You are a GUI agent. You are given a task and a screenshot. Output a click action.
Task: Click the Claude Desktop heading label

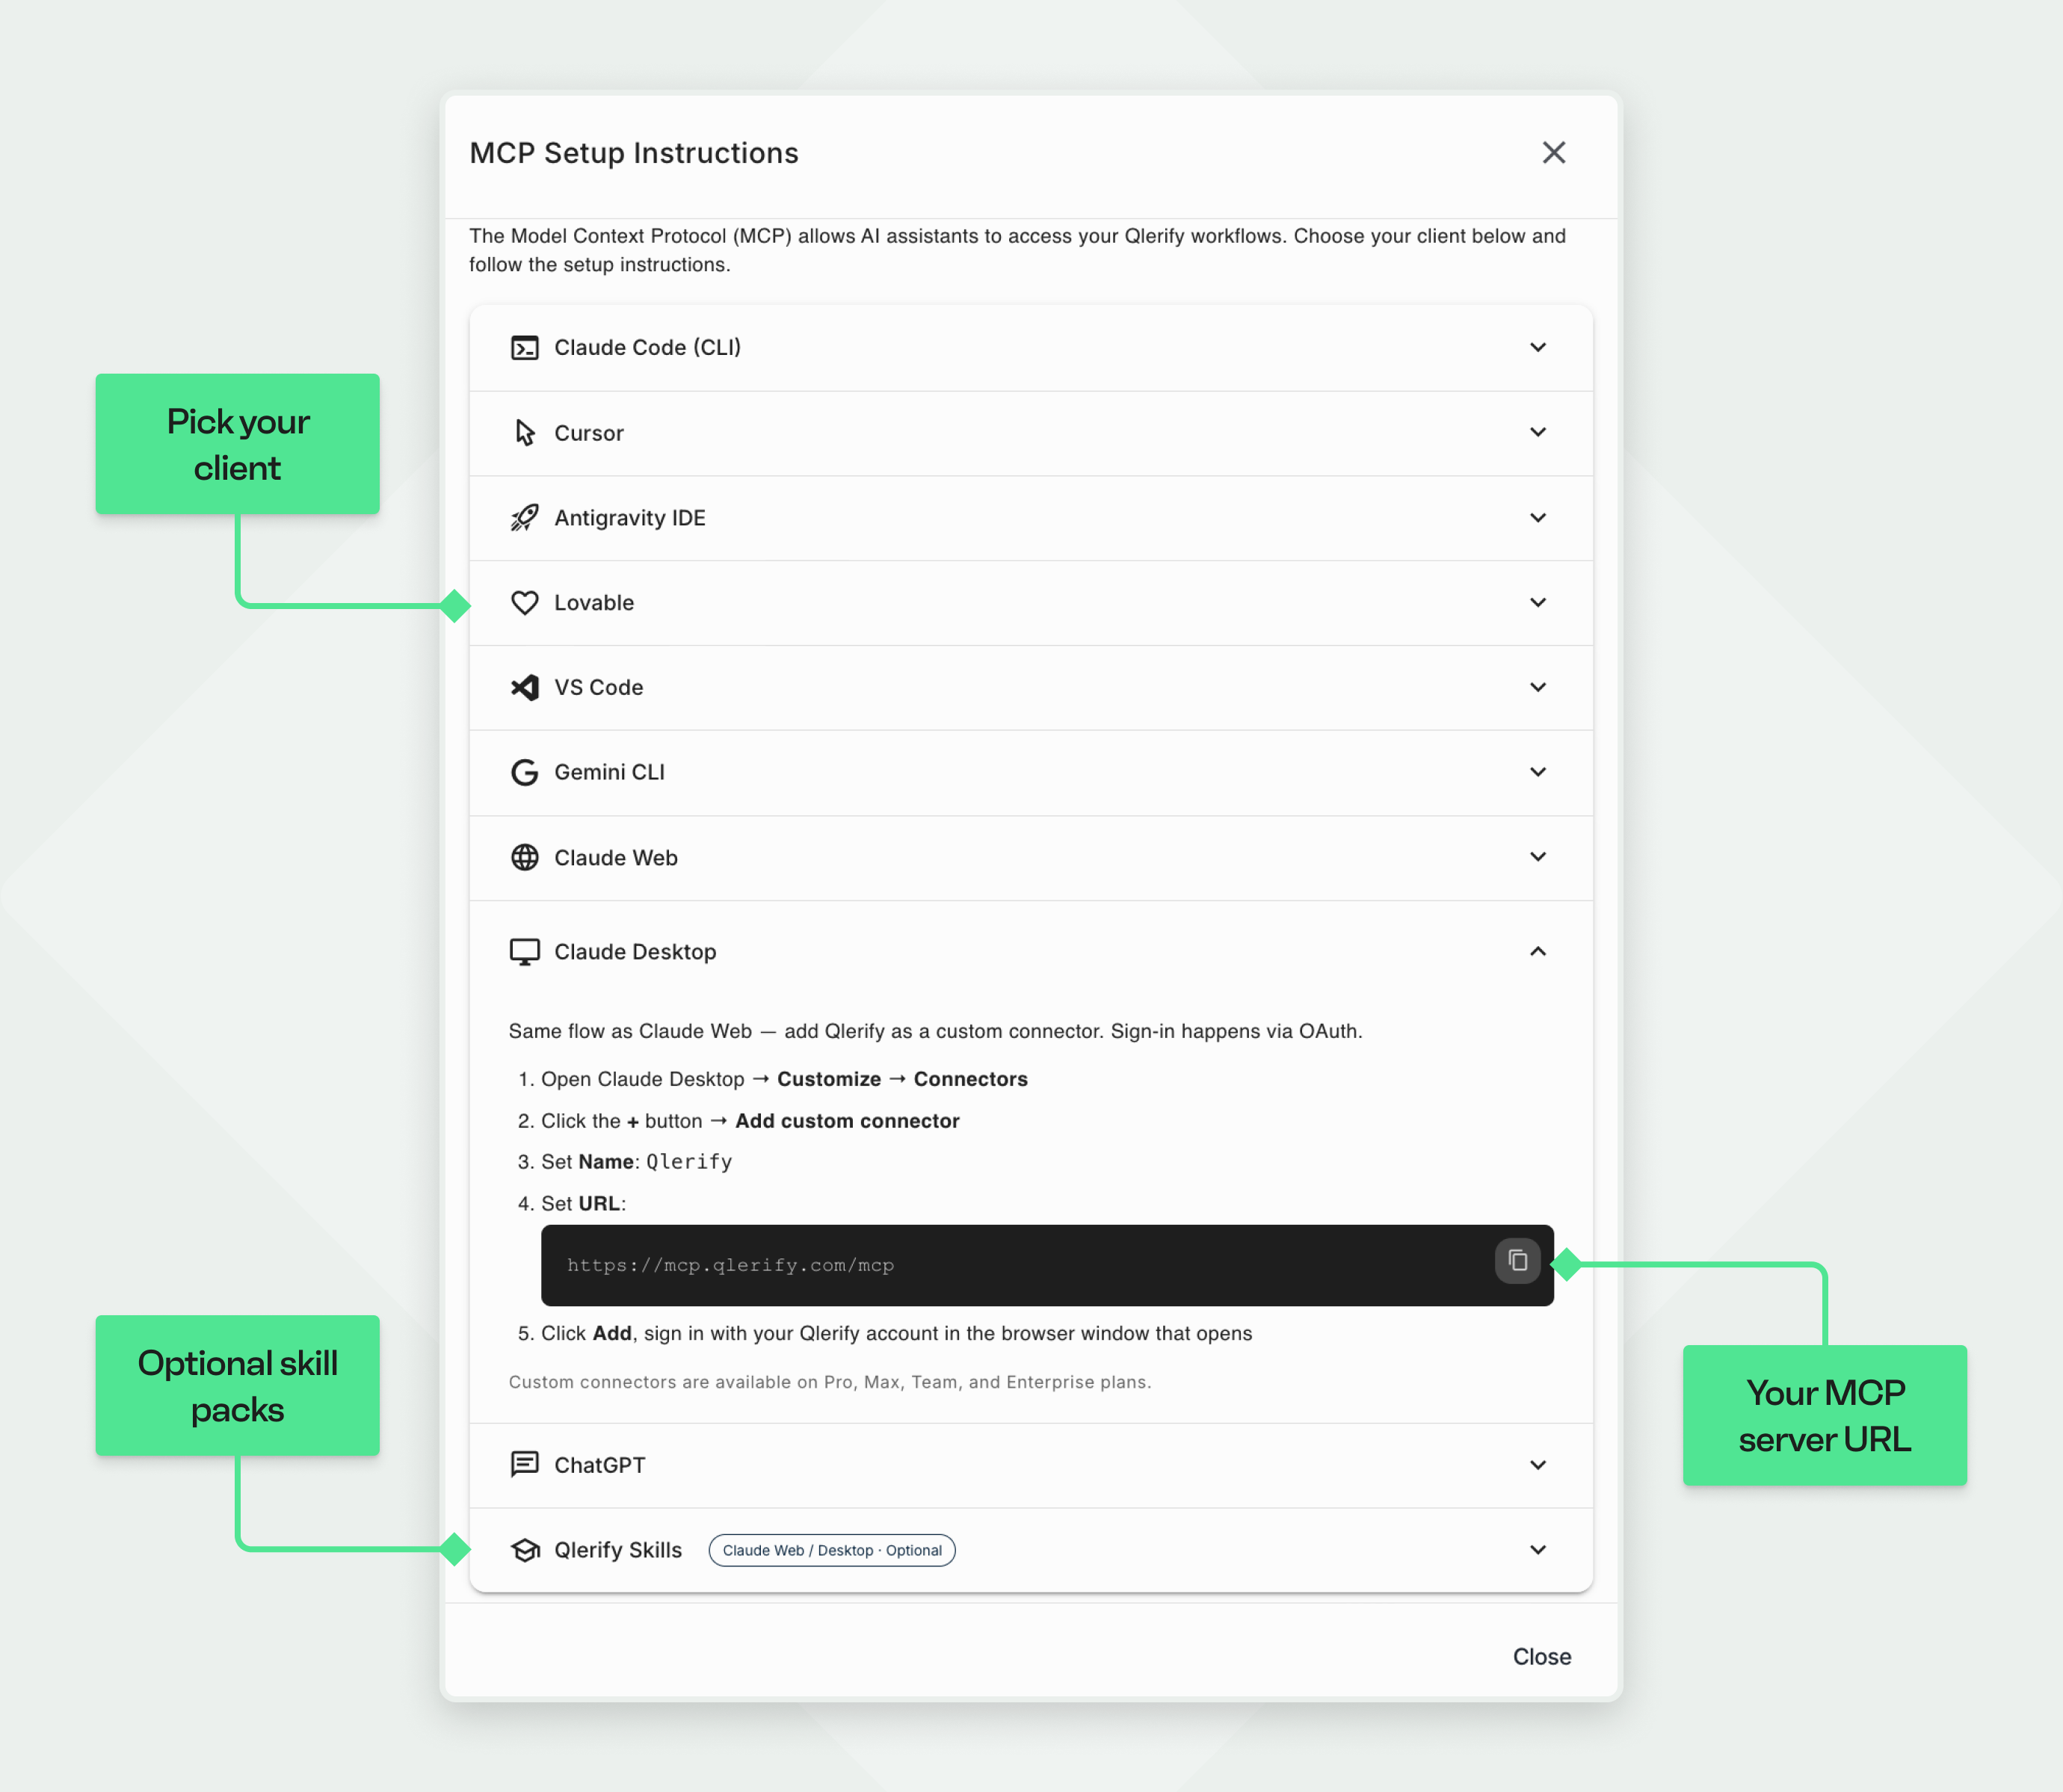pyautogui.click(x=635, y=951)
